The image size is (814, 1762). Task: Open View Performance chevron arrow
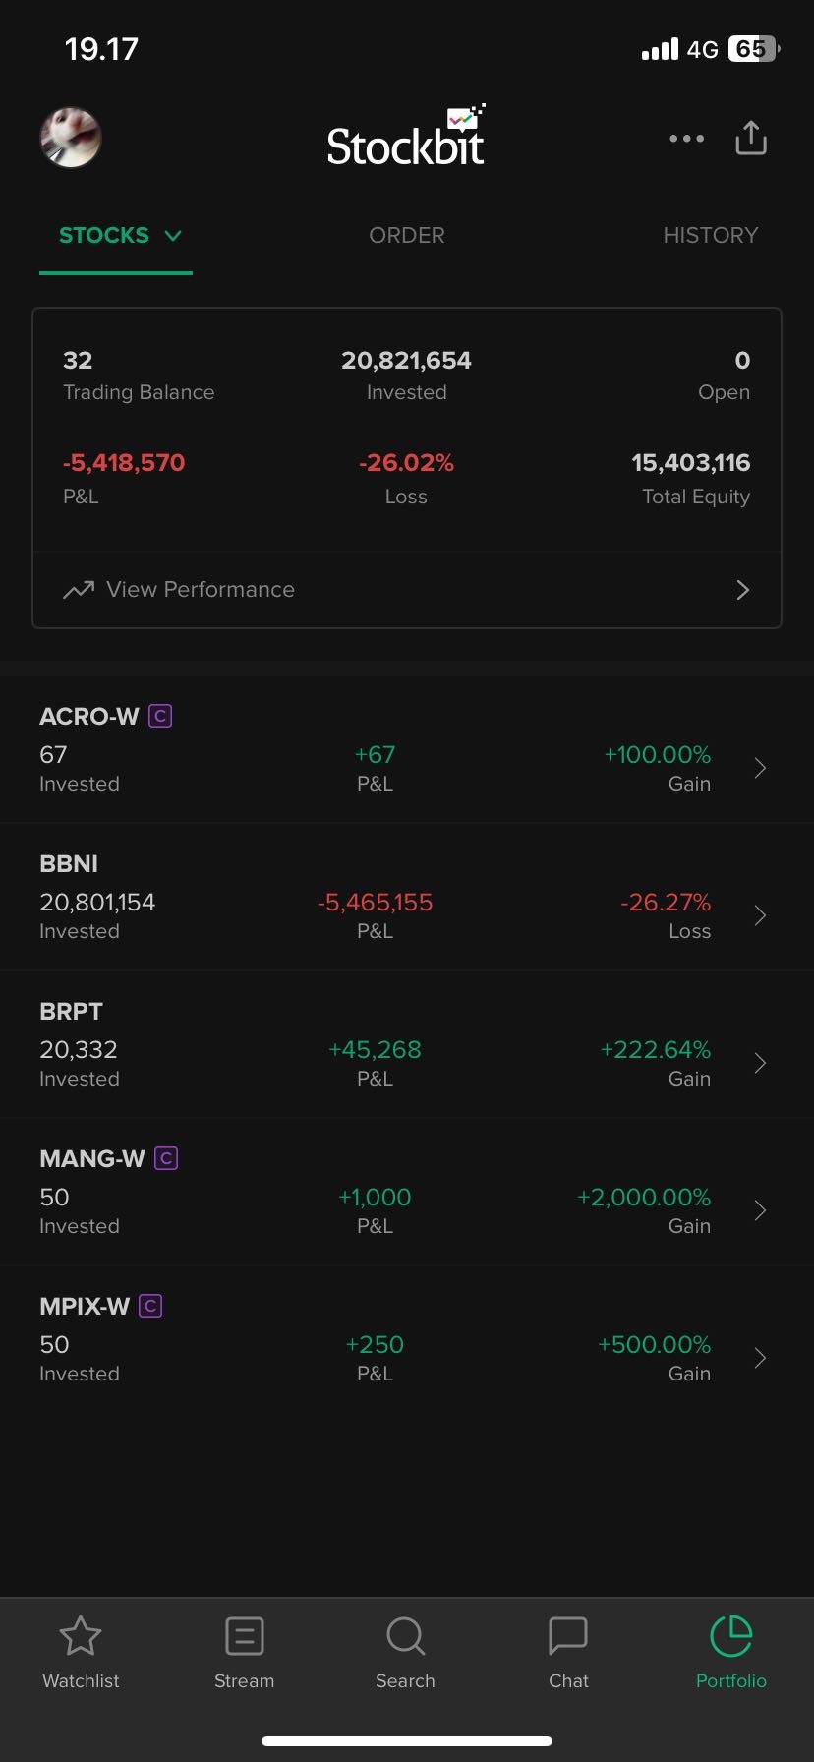coord(742,590)
